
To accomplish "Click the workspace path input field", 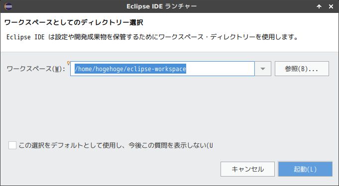I will [x=162, y=69].
